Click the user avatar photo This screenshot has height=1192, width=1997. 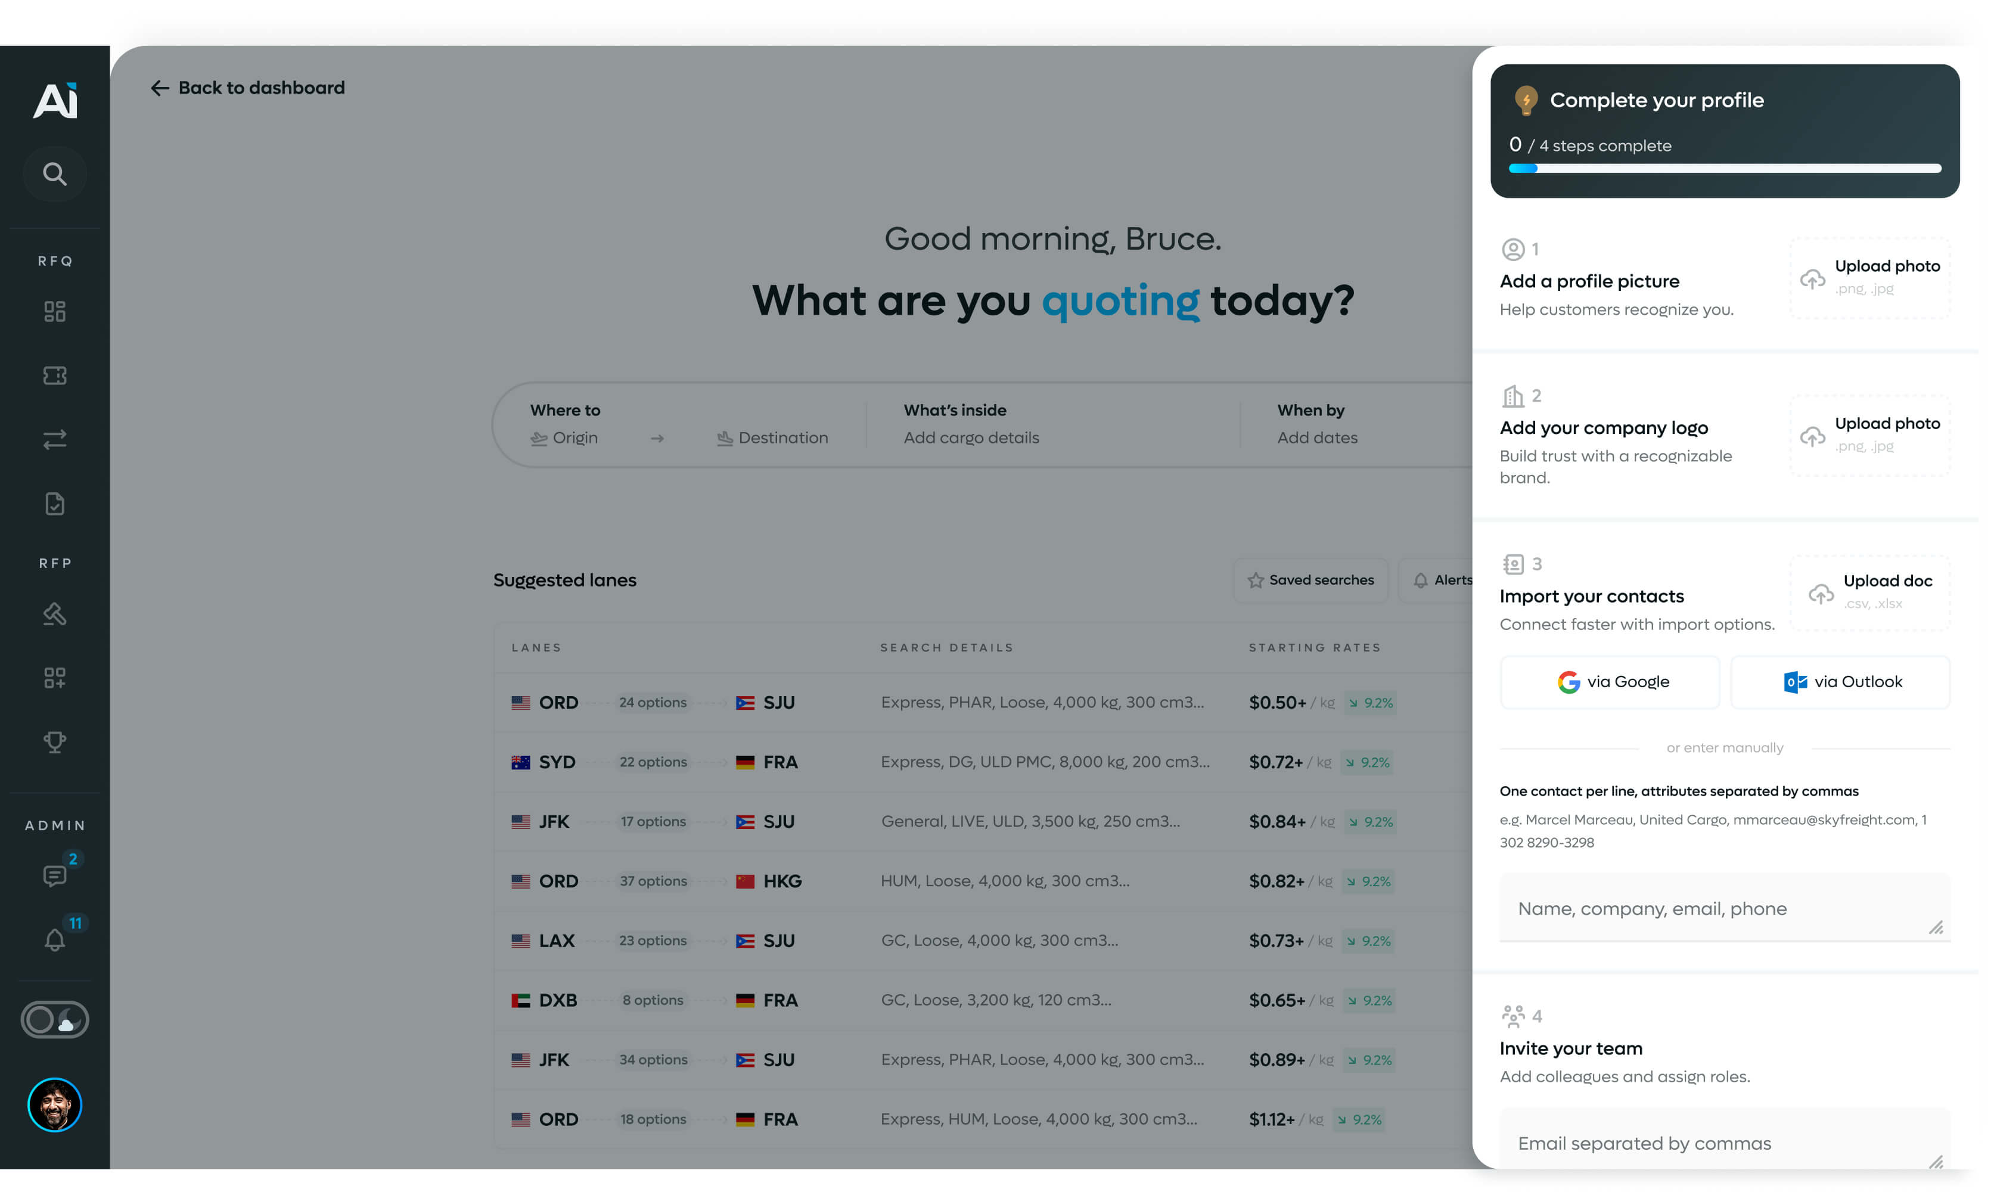(x=55, y=1105)
